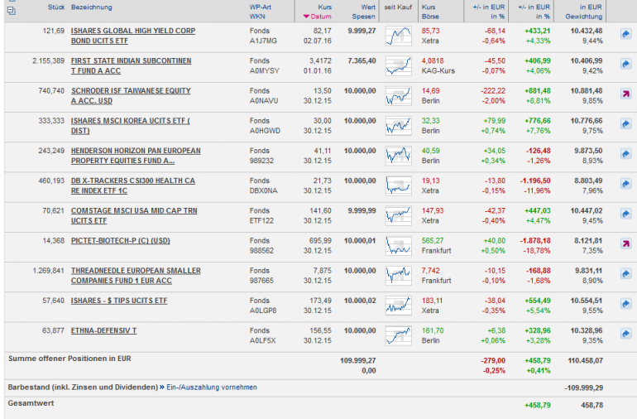Open chart thumbnail for iShares Global High Yield

(x=398, y=36)
